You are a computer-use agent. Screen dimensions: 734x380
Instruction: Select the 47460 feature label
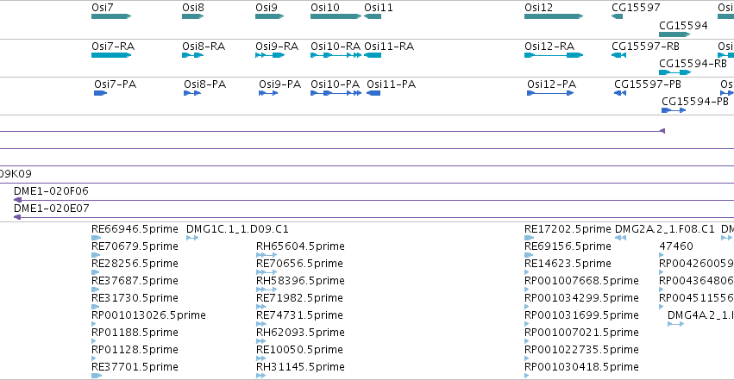(676, 246)
